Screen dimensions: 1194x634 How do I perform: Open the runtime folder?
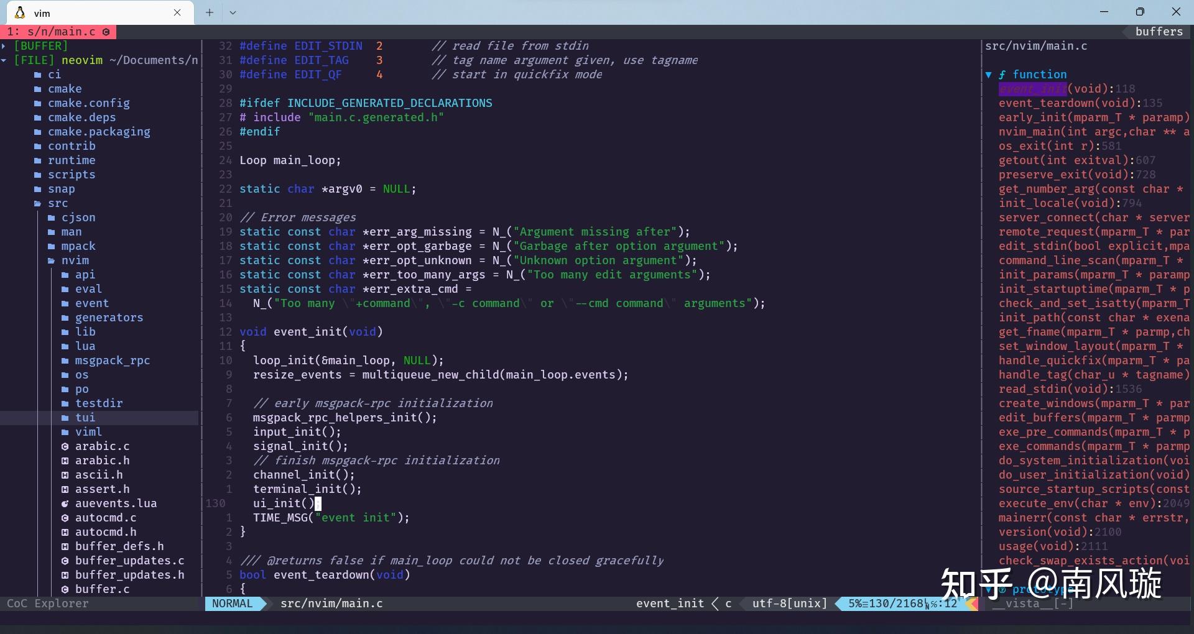pos(72,160)
